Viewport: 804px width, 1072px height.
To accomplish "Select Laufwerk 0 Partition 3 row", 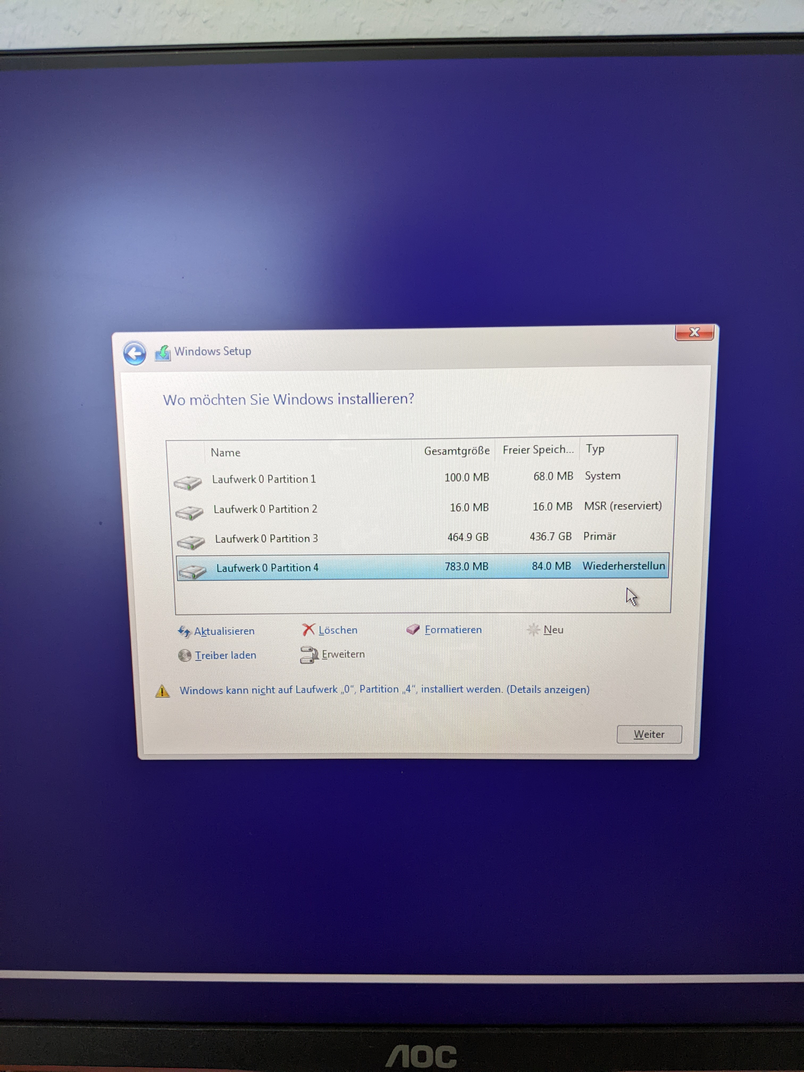I will pyautogui.click(x=267, y=538).
